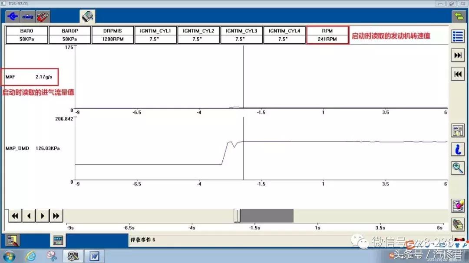Viewport: 469px width, 263px height.
Task: Activate the zoom magnifier tool
Action: pos(458,168)
